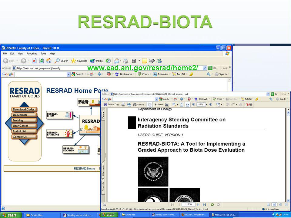
Task: Jump to last PDF page
Action: (x=204, y=204)
